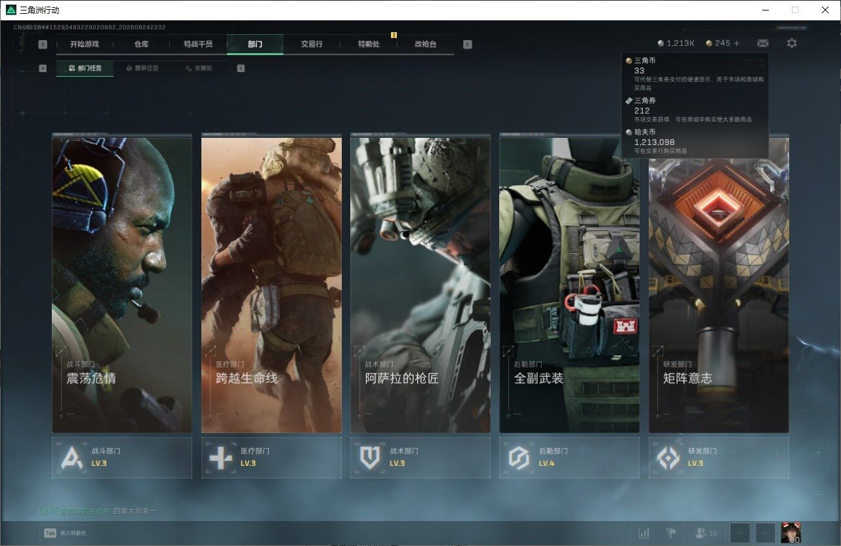The image size is (841, 546).
Task: Open the 交易行 auction house tab
Action: pyautogui.click(x=312, y=44)
